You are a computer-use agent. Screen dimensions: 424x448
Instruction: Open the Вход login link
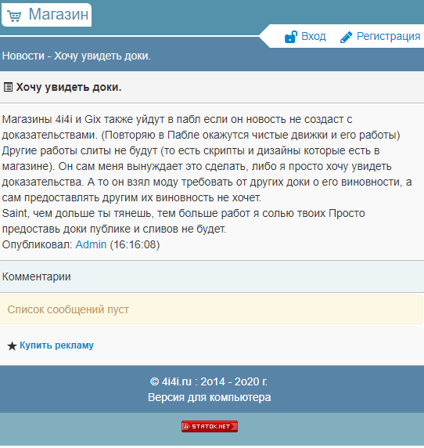(313, 37)
